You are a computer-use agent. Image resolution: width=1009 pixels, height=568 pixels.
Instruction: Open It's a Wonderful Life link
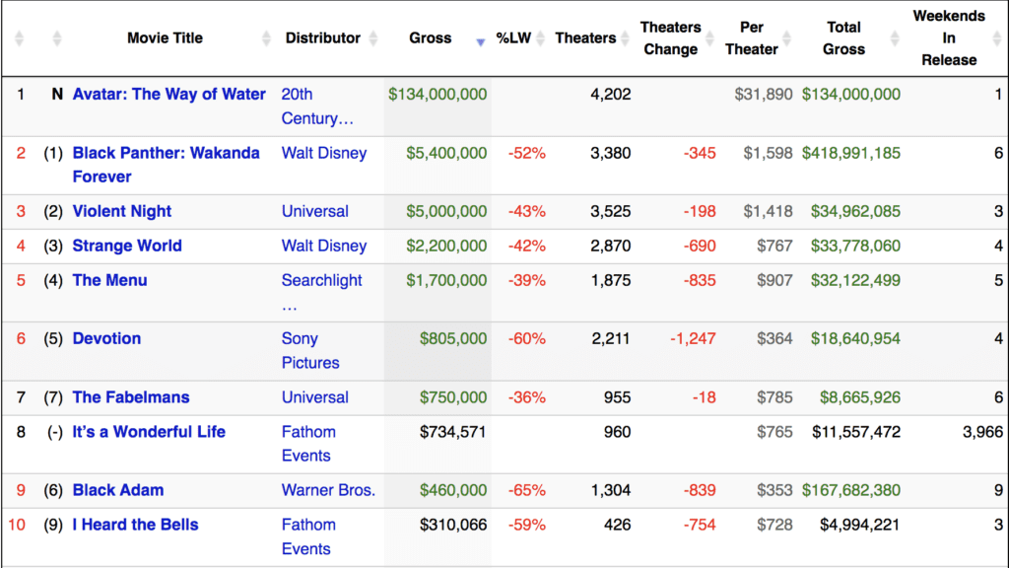(149, 432)
